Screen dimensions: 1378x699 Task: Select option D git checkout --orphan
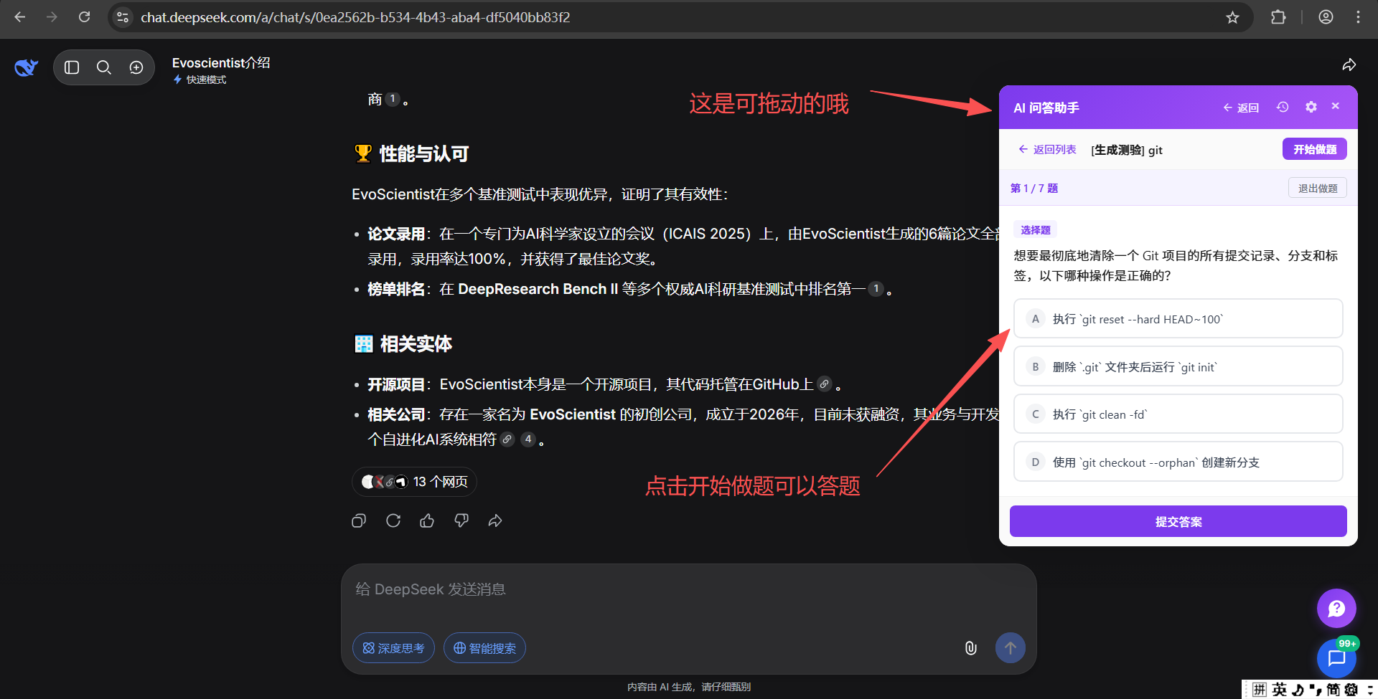pos(1178,462)
